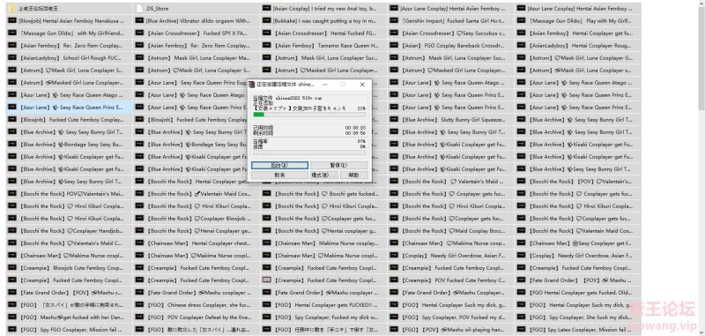Select the Tamamo Race Queen video file icon
The width and height of the screenshot is (705, 336).
(267, 46)
